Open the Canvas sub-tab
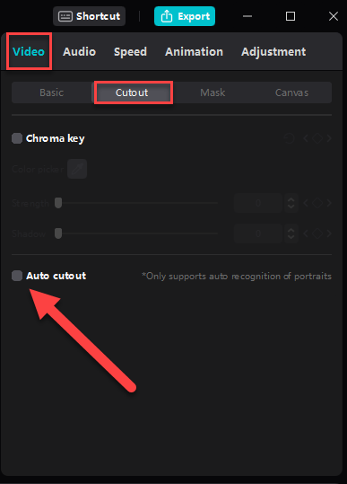Image resolution: width=347 pixels, height=484 pixels. click(x=291, y=92)
